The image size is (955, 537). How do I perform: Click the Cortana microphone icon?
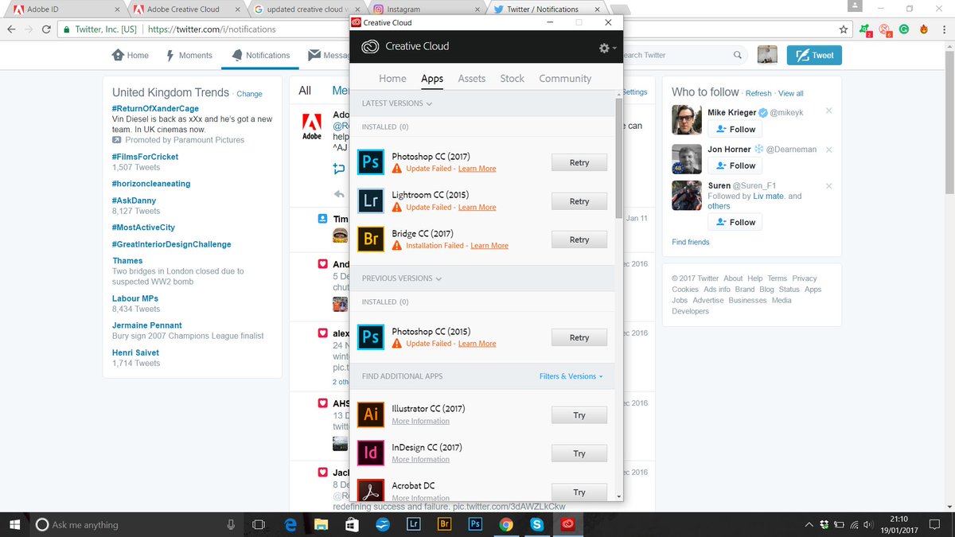[231, 524]
